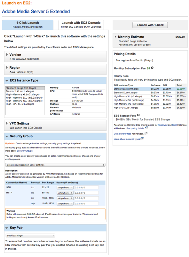Open Learn about instance types link
189x257 pixels.
click(127, 139)
